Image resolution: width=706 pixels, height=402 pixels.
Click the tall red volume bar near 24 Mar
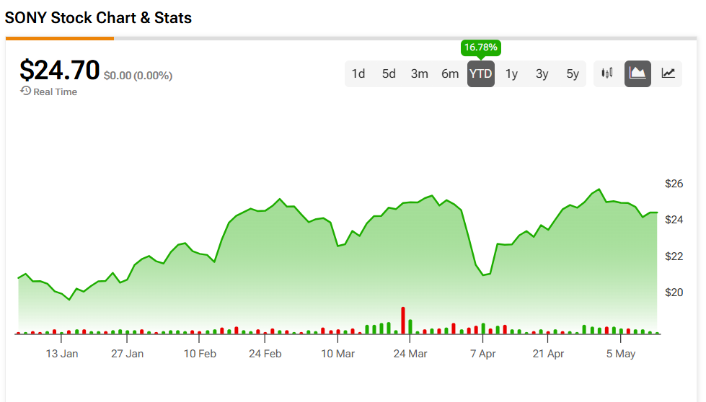click(x=403, y=320)
